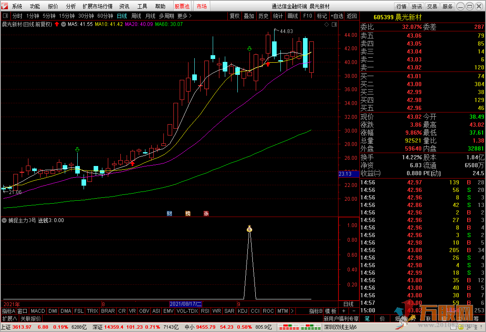Switch to the 周线 weekly tab
This screenshot has width=486, height=332.
pyautogui.click(x=136, y=16)
